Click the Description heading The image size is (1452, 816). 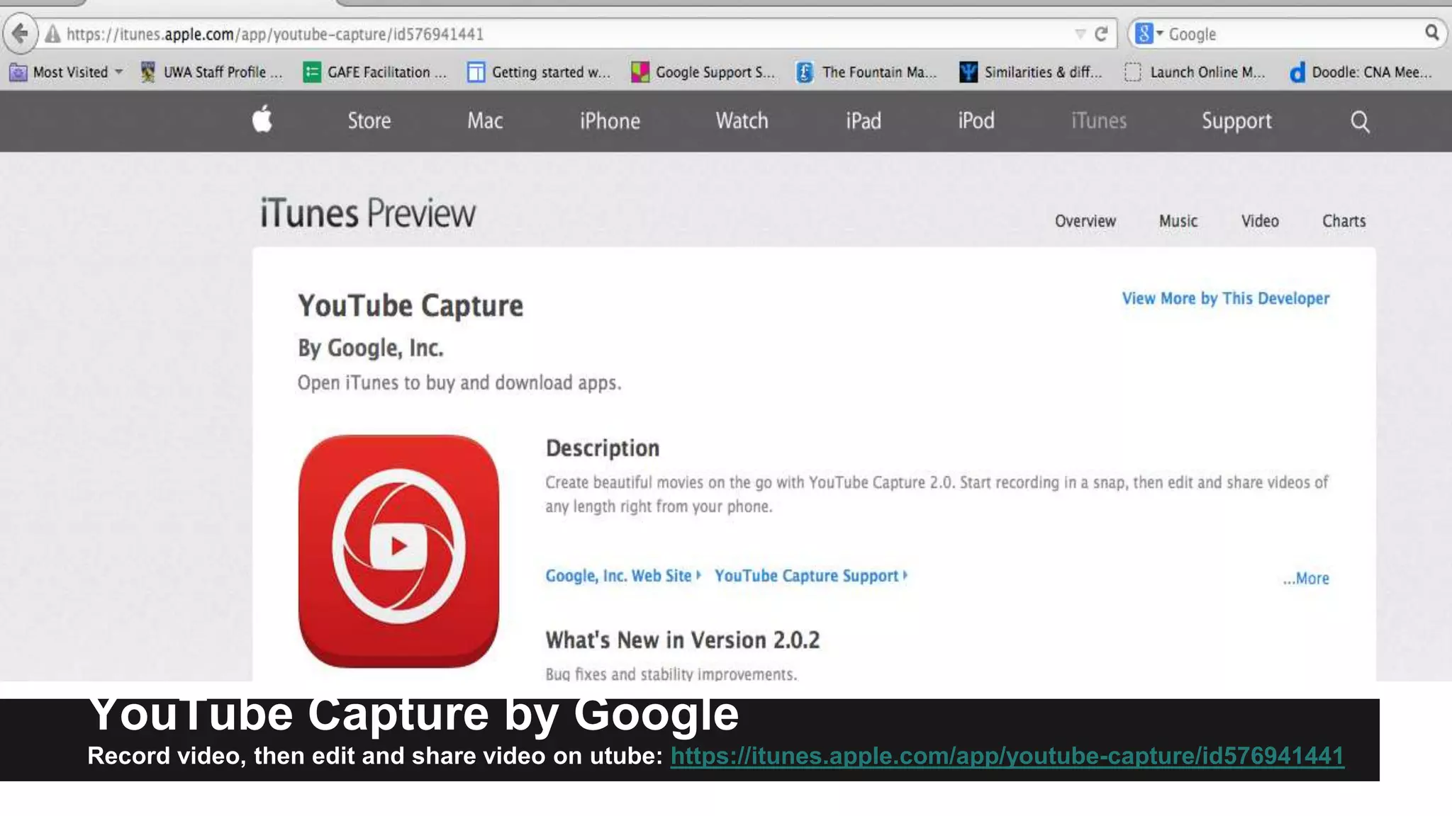(603, 448)
